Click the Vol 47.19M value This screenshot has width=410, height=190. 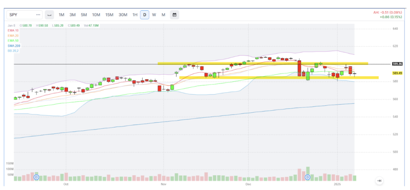91,26
